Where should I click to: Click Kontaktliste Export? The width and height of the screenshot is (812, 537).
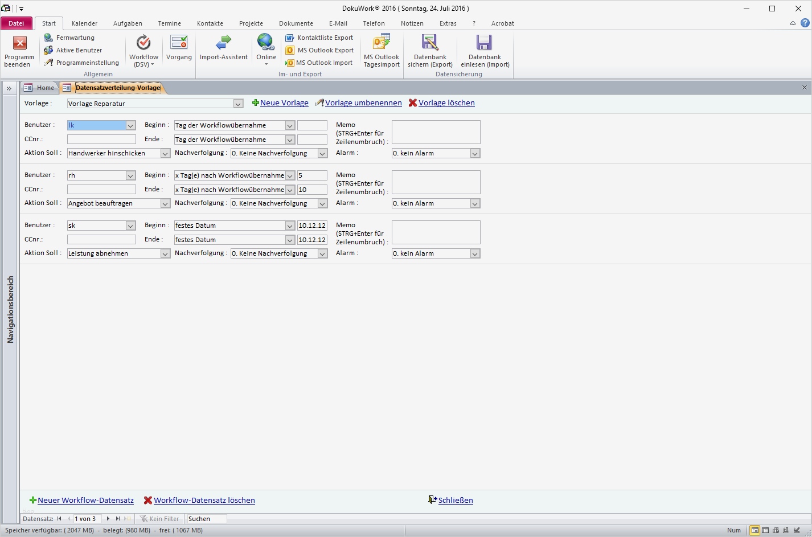click(319, 38)
